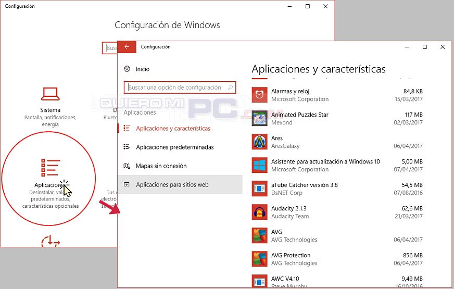Click the Audacity headphones icon
Screen dimensions: 454x289
coord(259,212)
